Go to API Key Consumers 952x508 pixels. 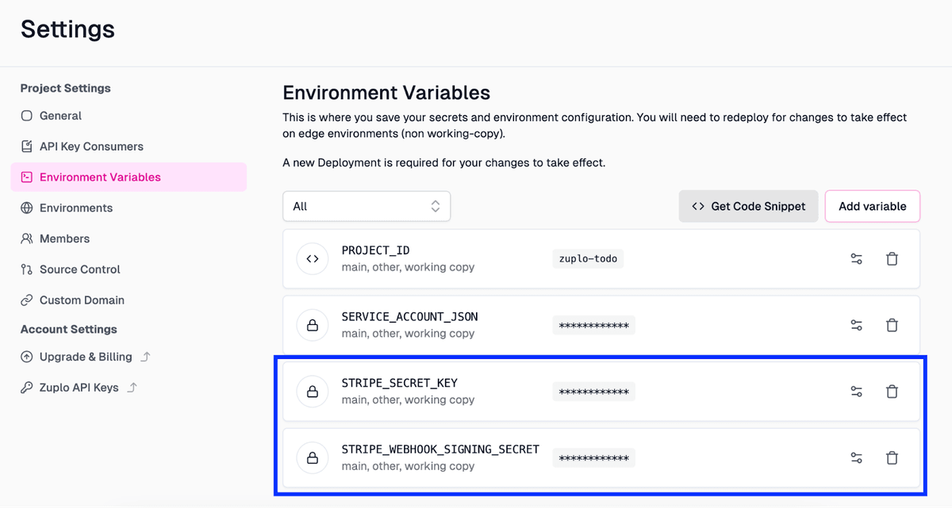pos(91,147)
